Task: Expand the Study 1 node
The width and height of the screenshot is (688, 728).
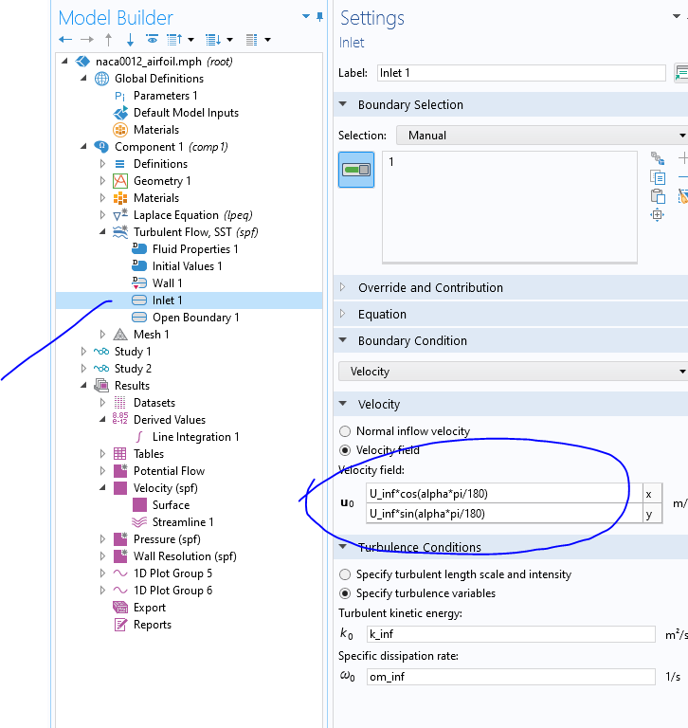Action: click(86, 352)
